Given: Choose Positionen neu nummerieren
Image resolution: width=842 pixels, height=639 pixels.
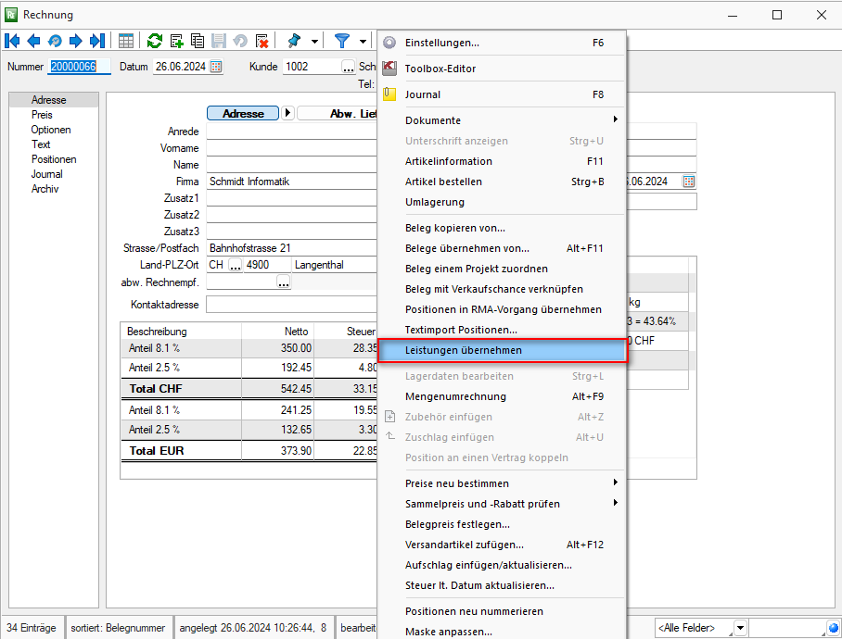Looking at the screenshot, I should 502,611.
